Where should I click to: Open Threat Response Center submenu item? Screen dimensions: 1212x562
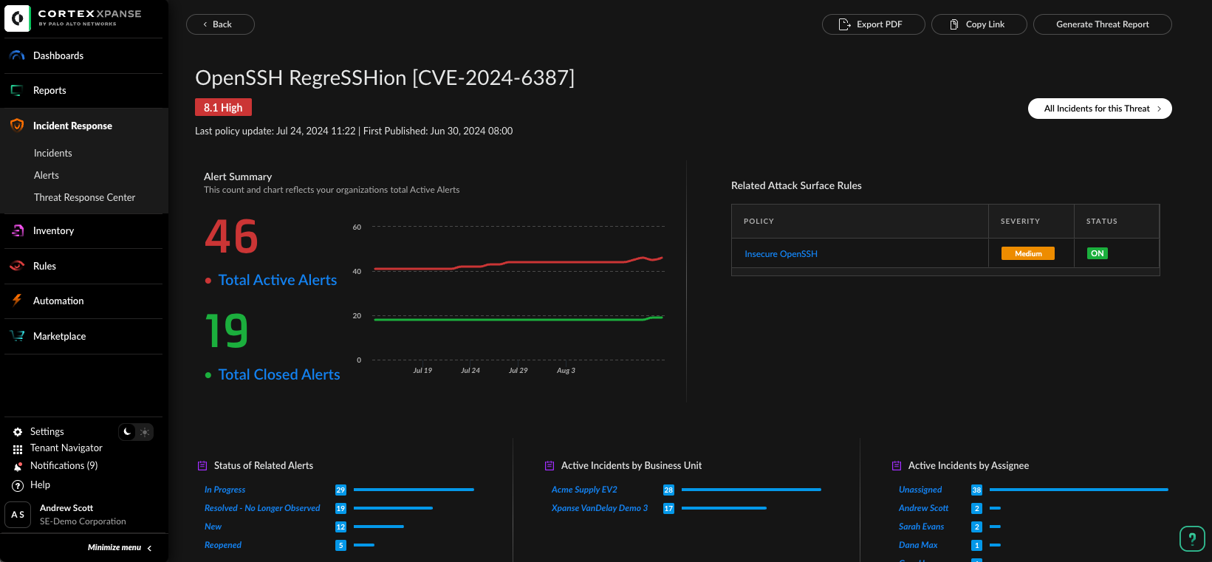[x=85, y=197]
